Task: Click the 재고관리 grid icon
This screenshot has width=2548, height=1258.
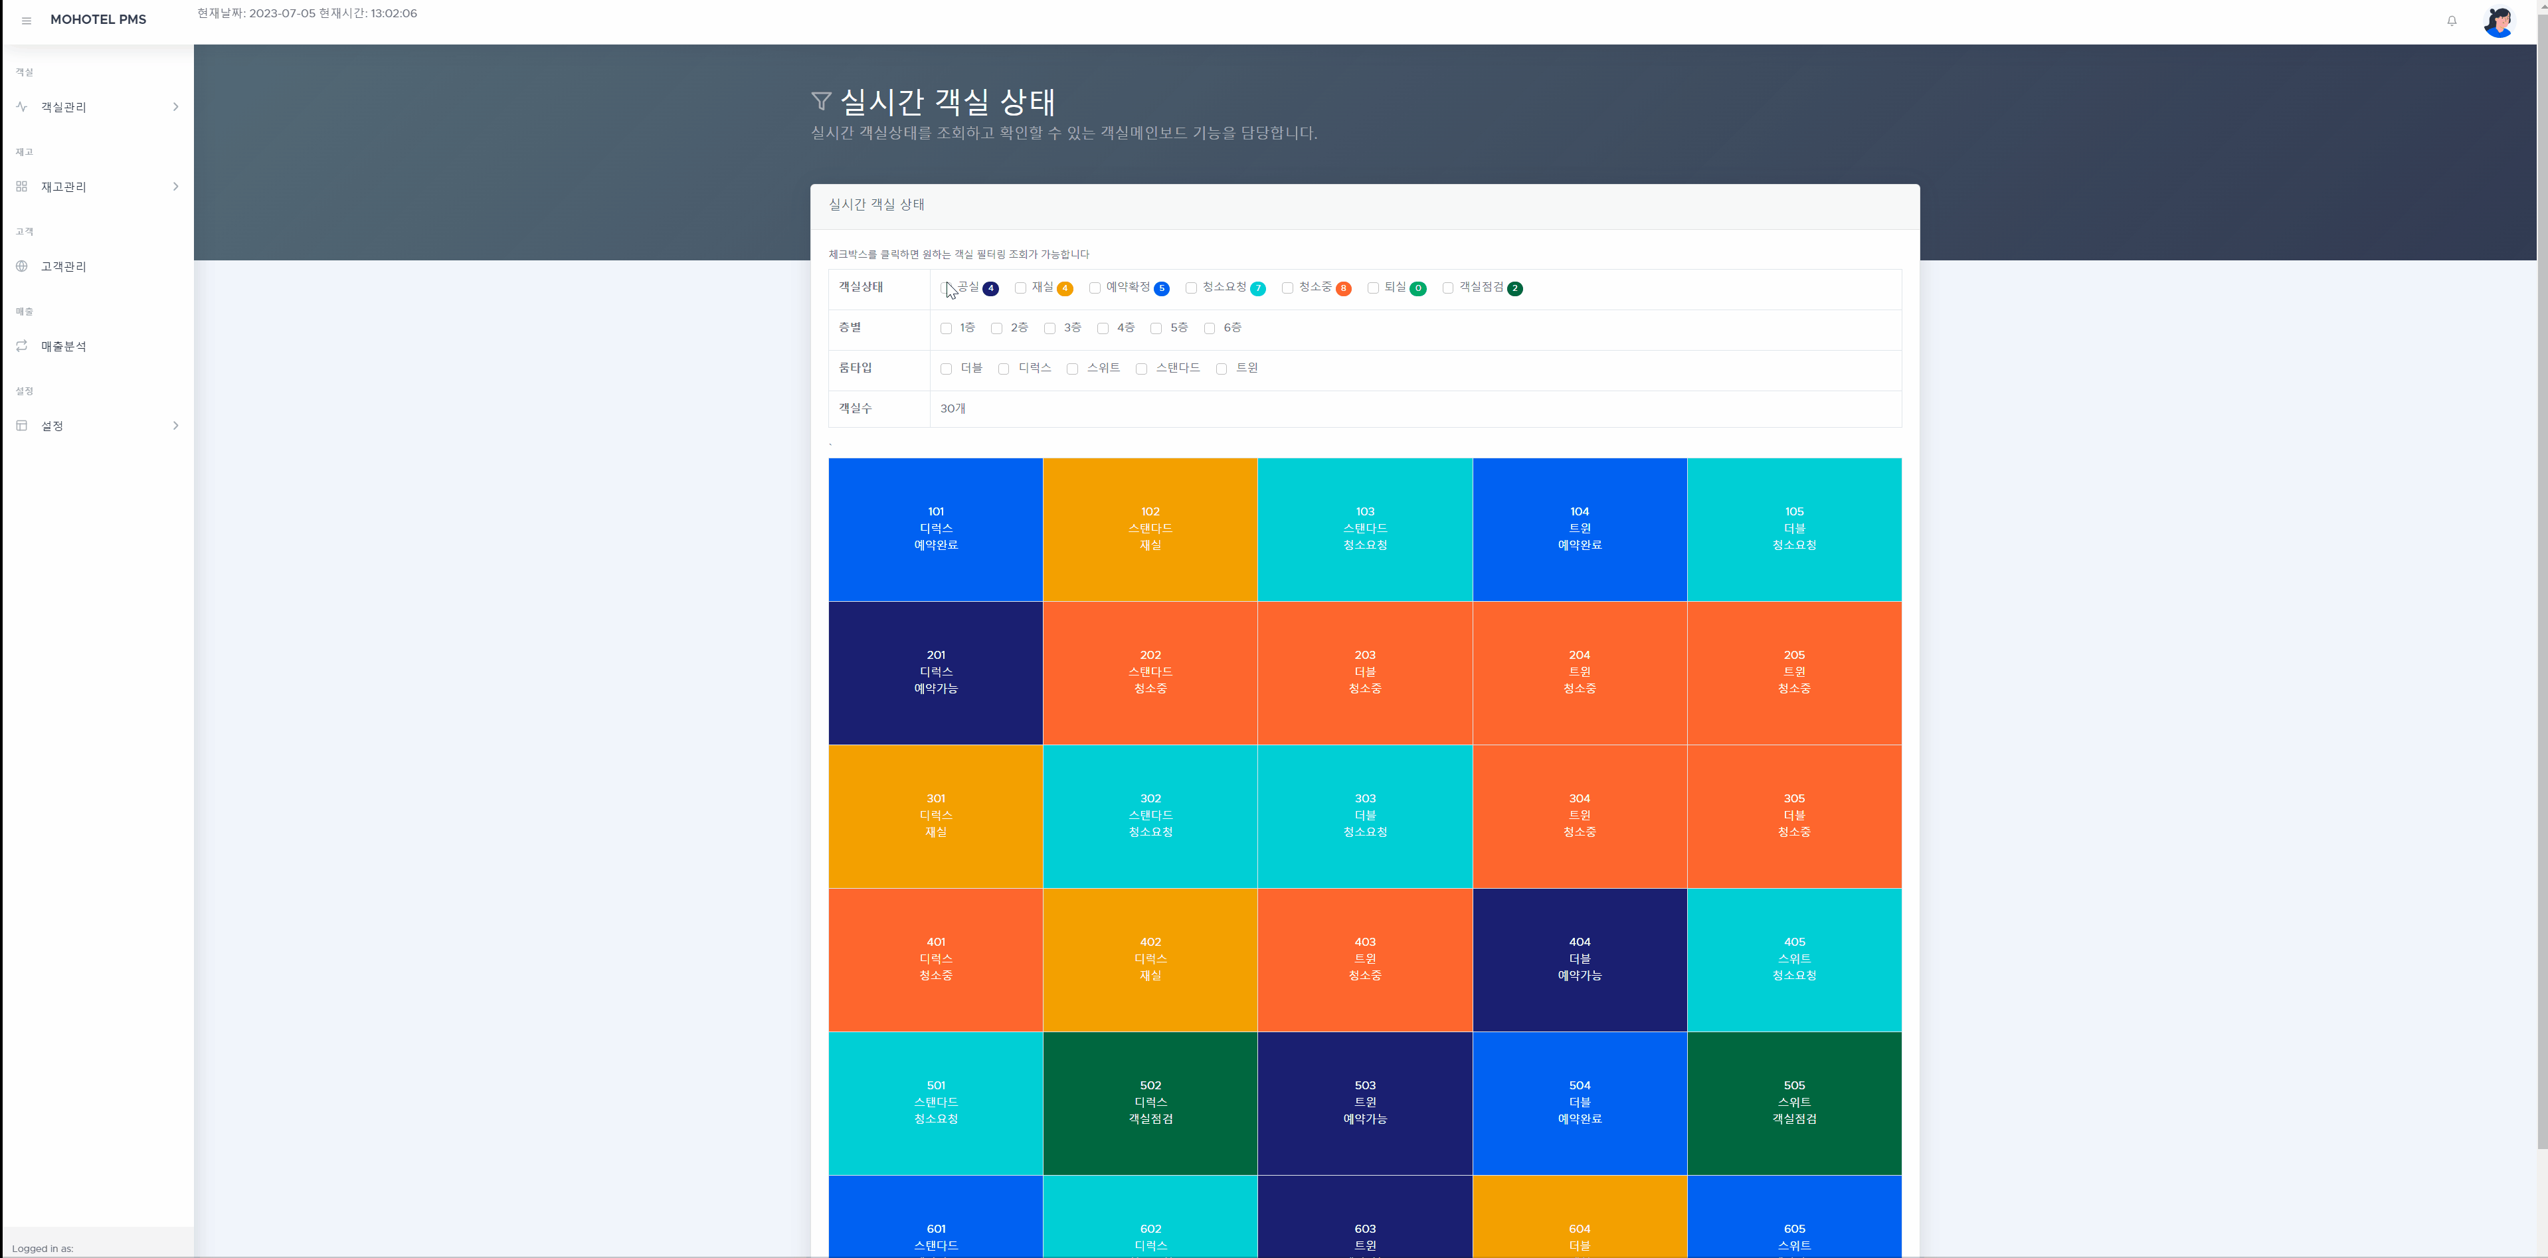Action: [x=22, y=186]
